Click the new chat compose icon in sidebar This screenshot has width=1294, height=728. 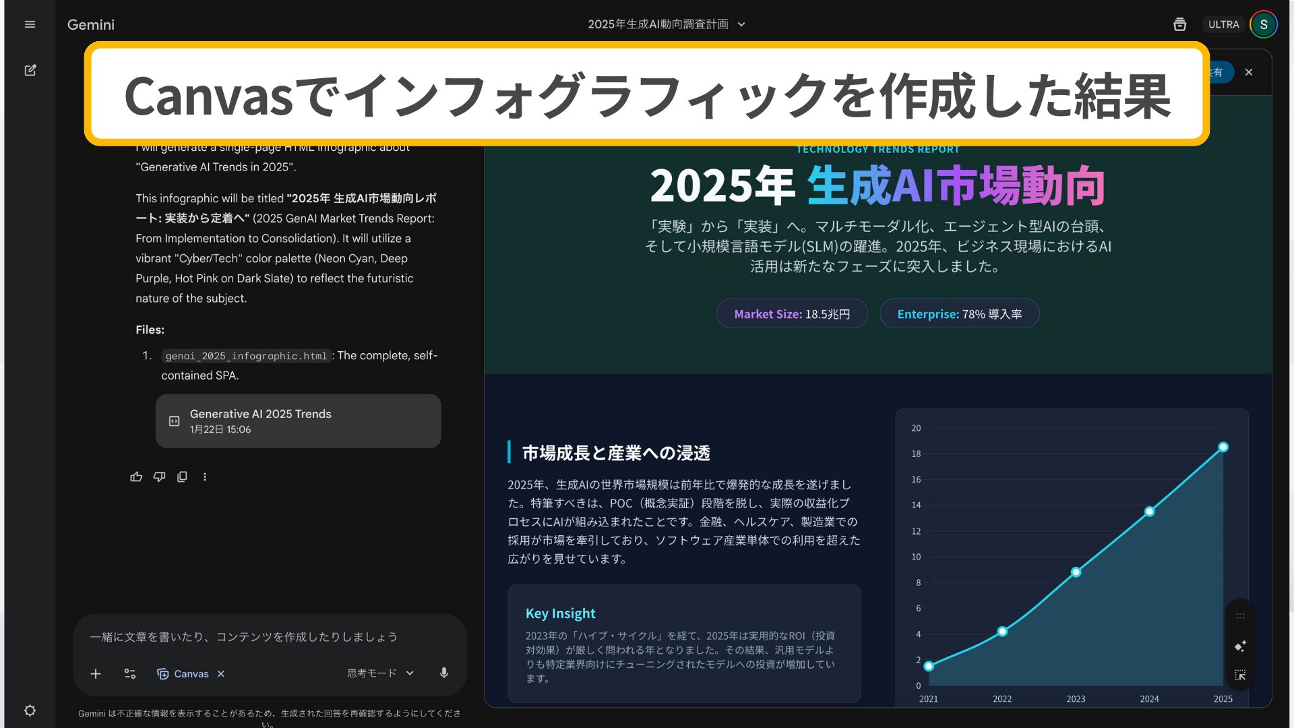pyautogui.click(x=30, y=70)
